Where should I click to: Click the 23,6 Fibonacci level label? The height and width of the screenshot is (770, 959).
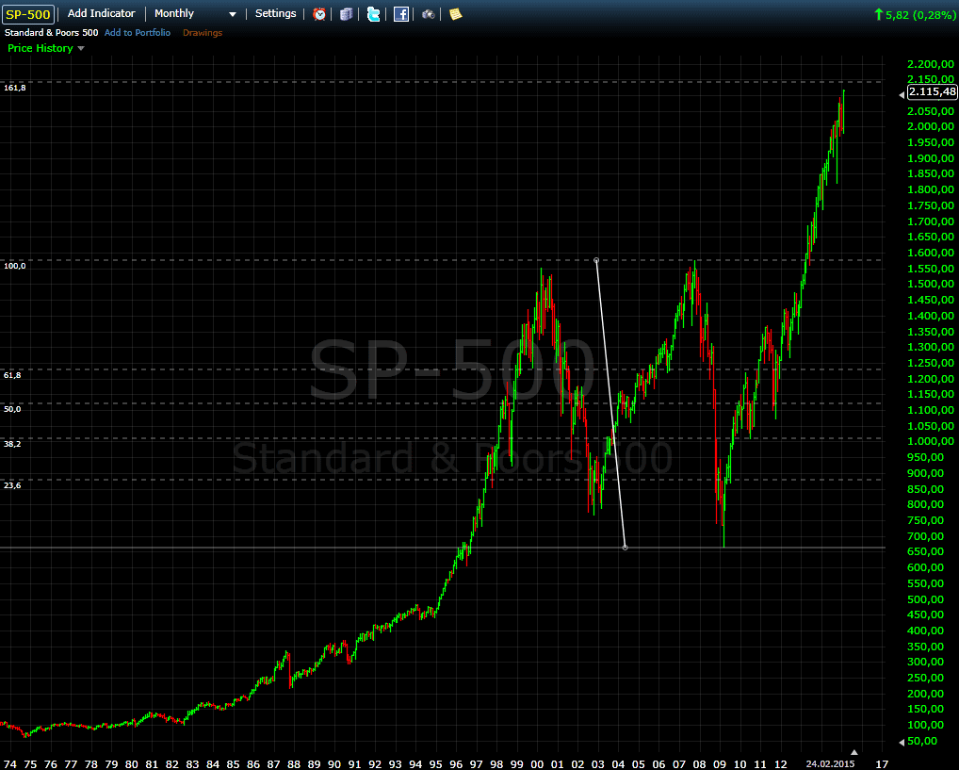pos(12,485)
